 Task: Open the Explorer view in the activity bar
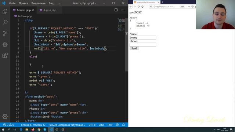pyautogui.click(x=5, y=11)
